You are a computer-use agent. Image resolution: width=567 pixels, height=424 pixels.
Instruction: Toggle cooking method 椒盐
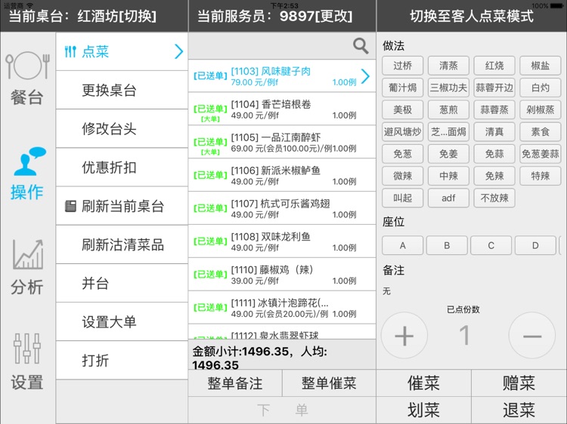coord(541,66)
